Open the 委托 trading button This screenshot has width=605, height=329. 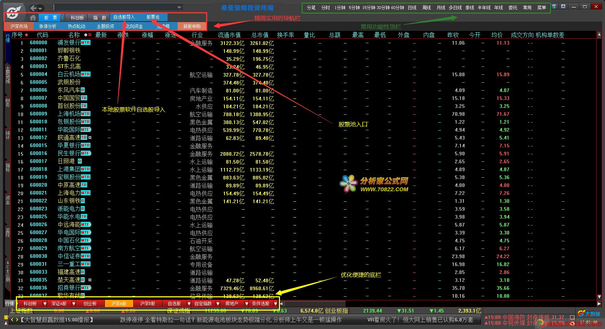(513, 8)
